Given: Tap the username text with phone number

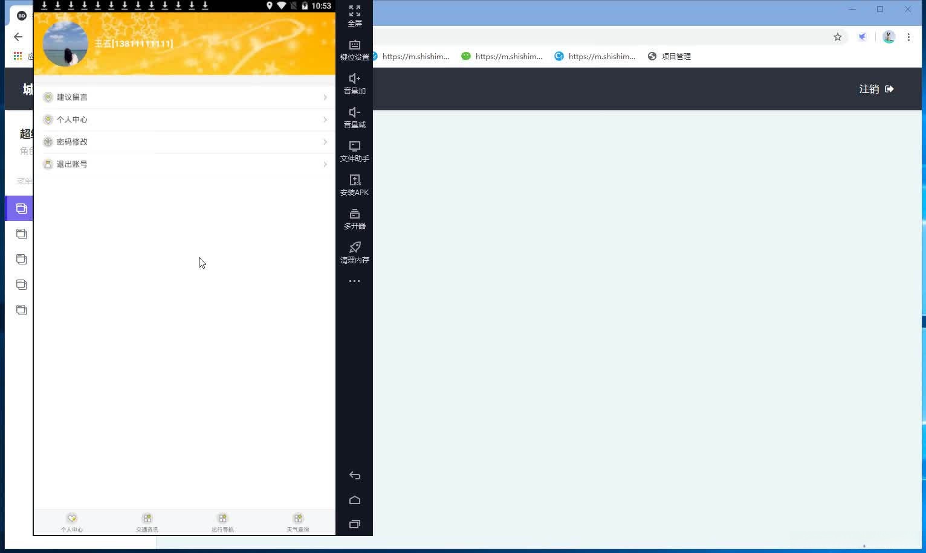Looking at the screenshot, I should (x=134, y=43).
